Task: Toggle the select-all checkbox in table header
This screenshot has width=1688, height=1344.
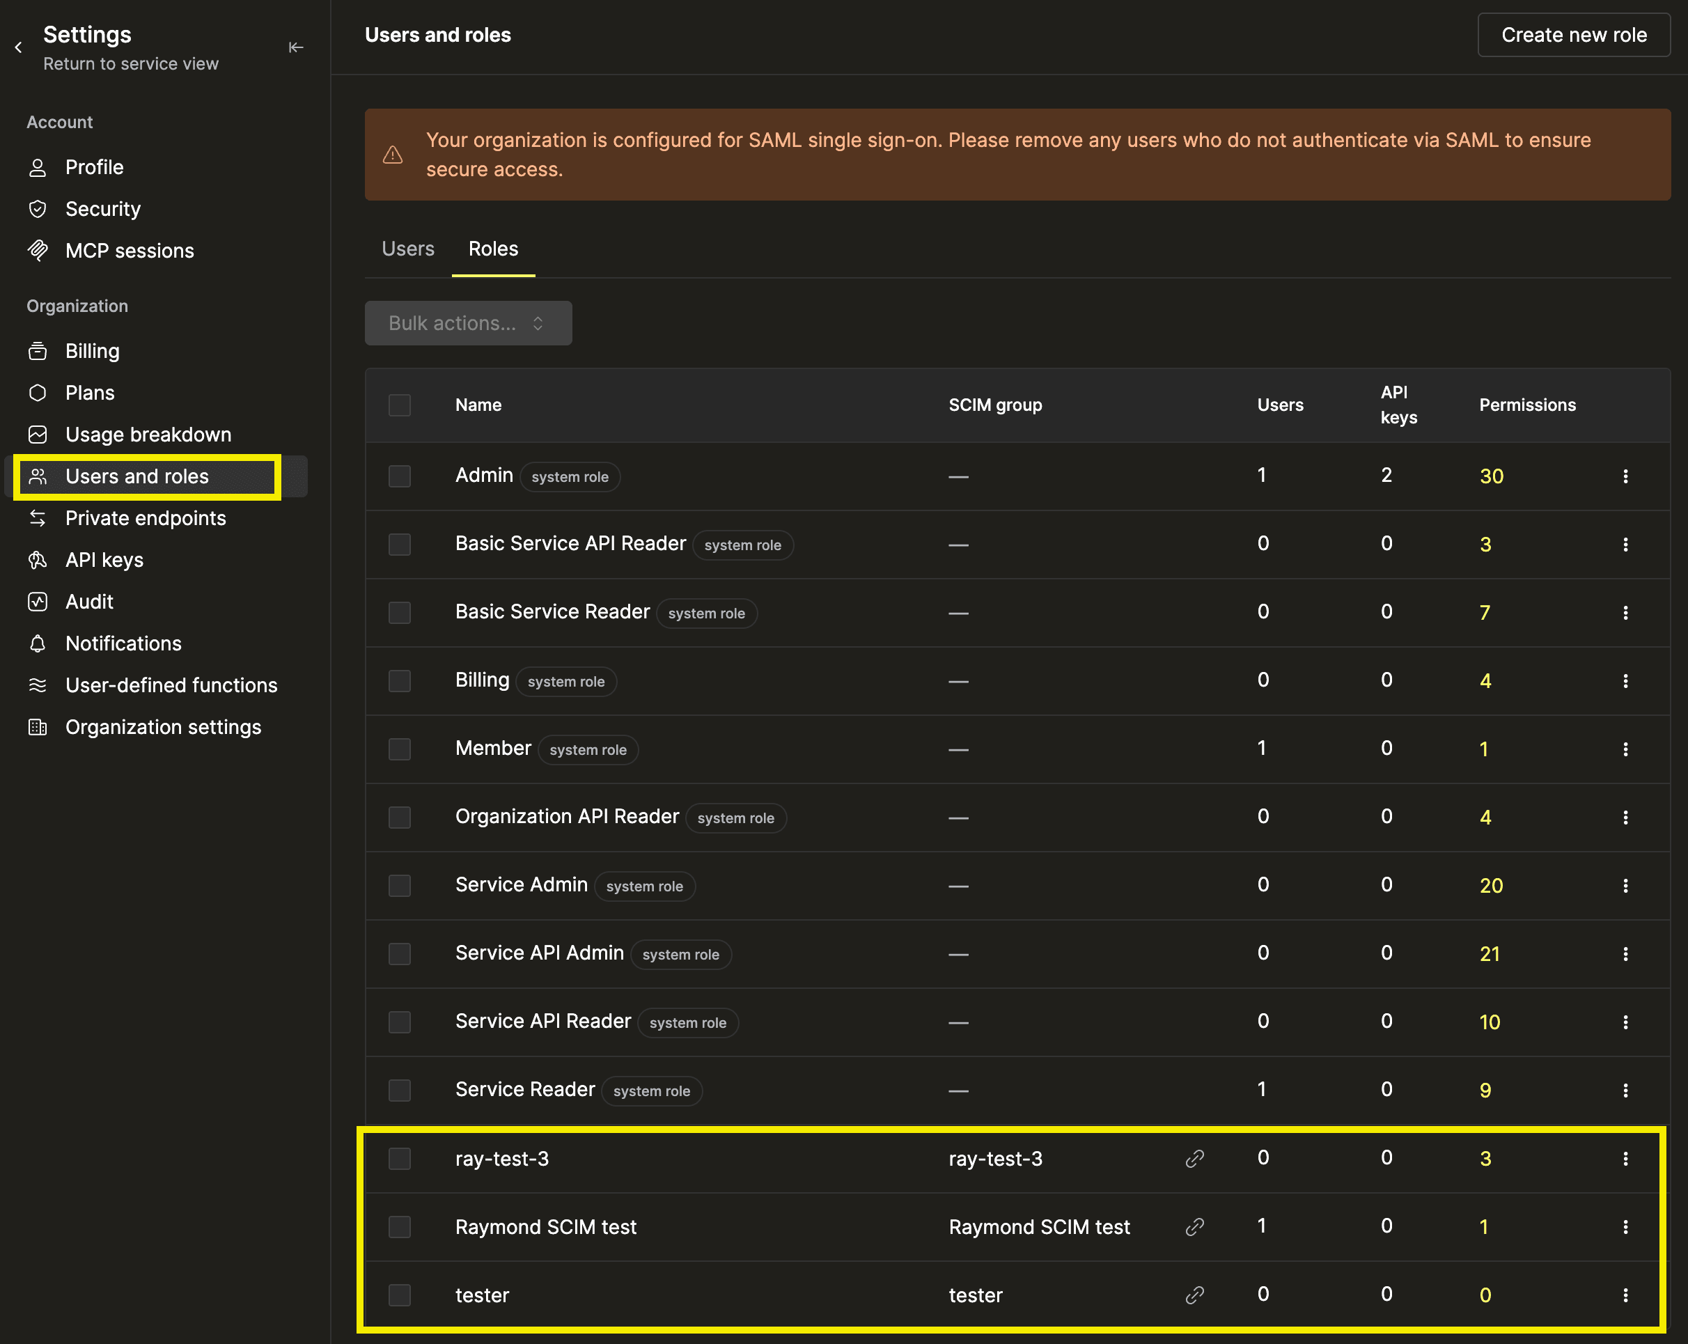Action: pyautogui.click(x=400, y=405)
